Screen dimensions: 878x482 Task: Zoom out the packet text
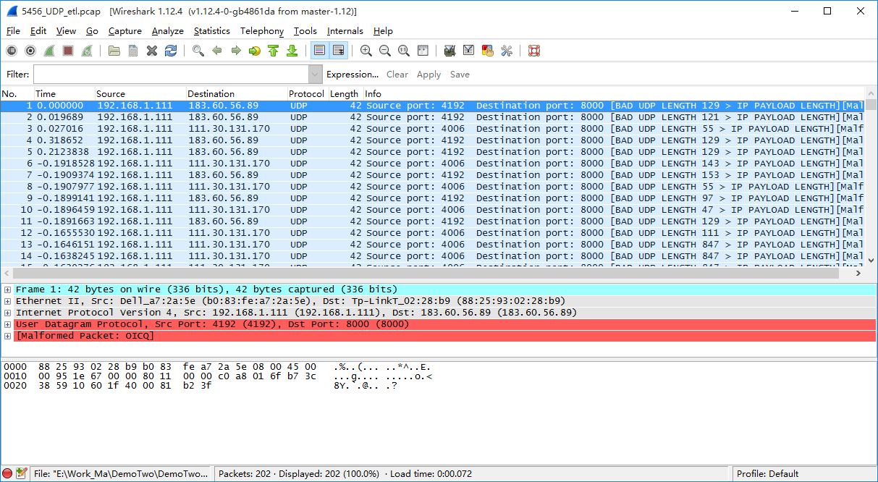pos(385,51)
